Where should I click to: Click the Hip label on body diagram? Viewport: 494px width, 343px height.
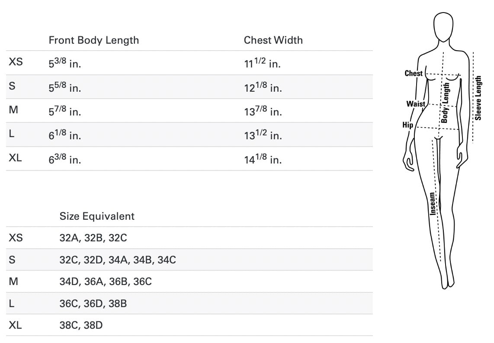tap(407, 125)
